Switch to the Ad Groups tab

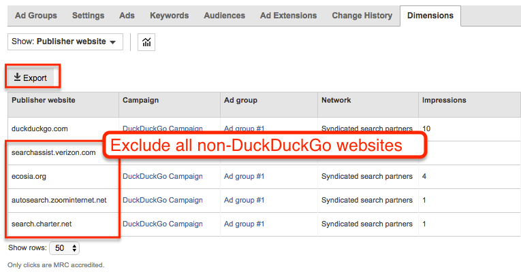36,16
